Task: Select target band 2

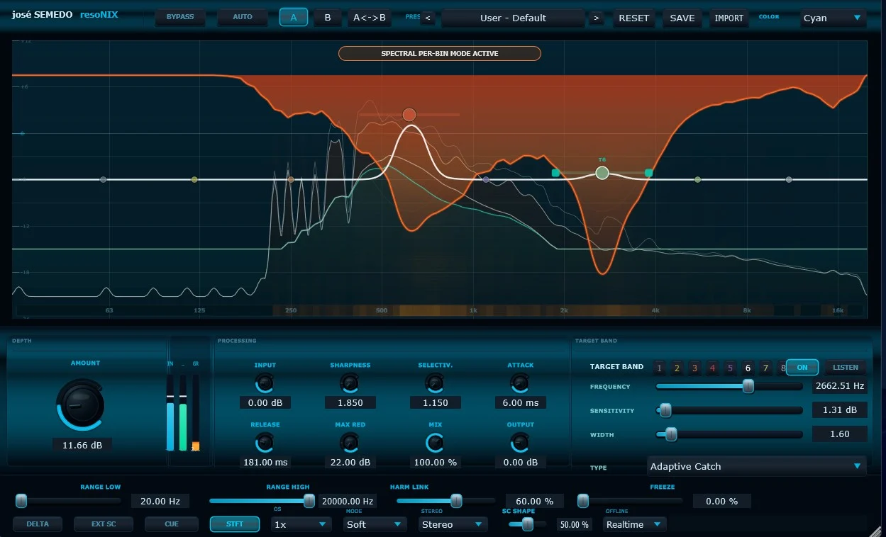Action: coord(677,368)
